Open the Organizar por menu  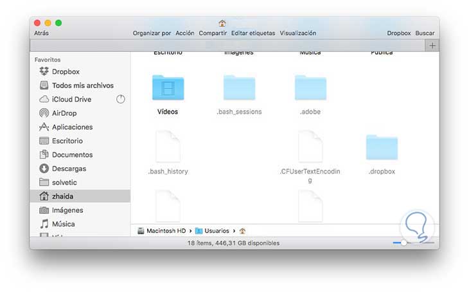152,33
